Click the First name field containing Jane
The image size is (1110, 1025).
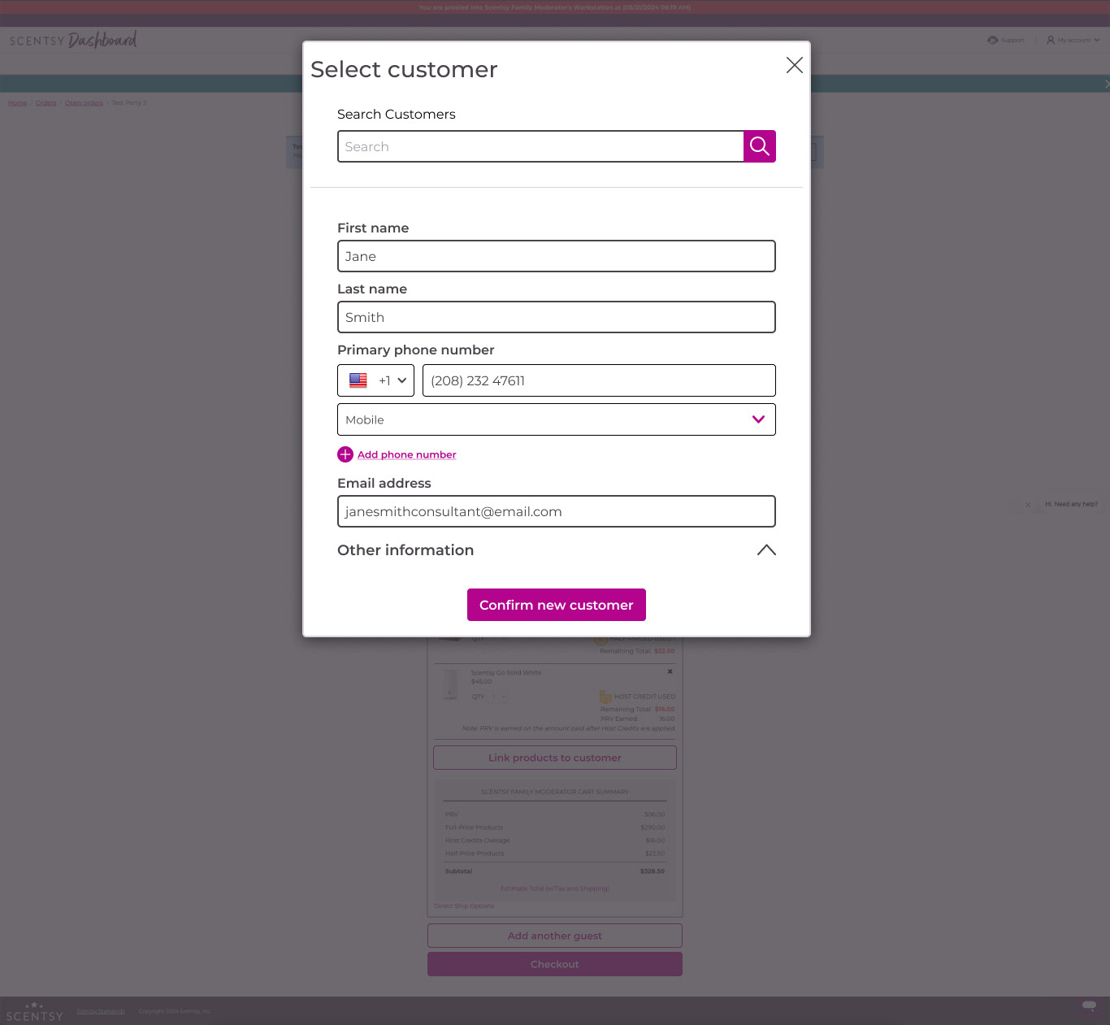click(557, 256)
